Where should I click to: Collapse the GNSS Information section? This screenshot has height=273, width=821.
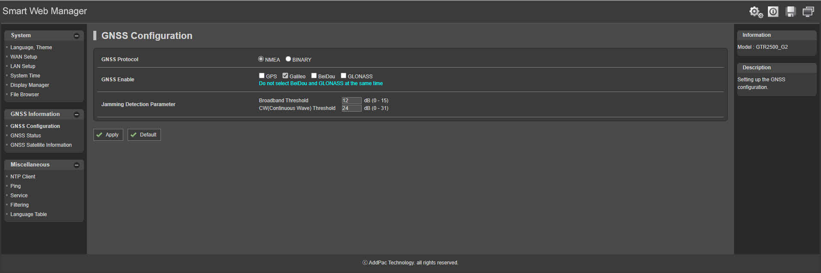(77, 115)
